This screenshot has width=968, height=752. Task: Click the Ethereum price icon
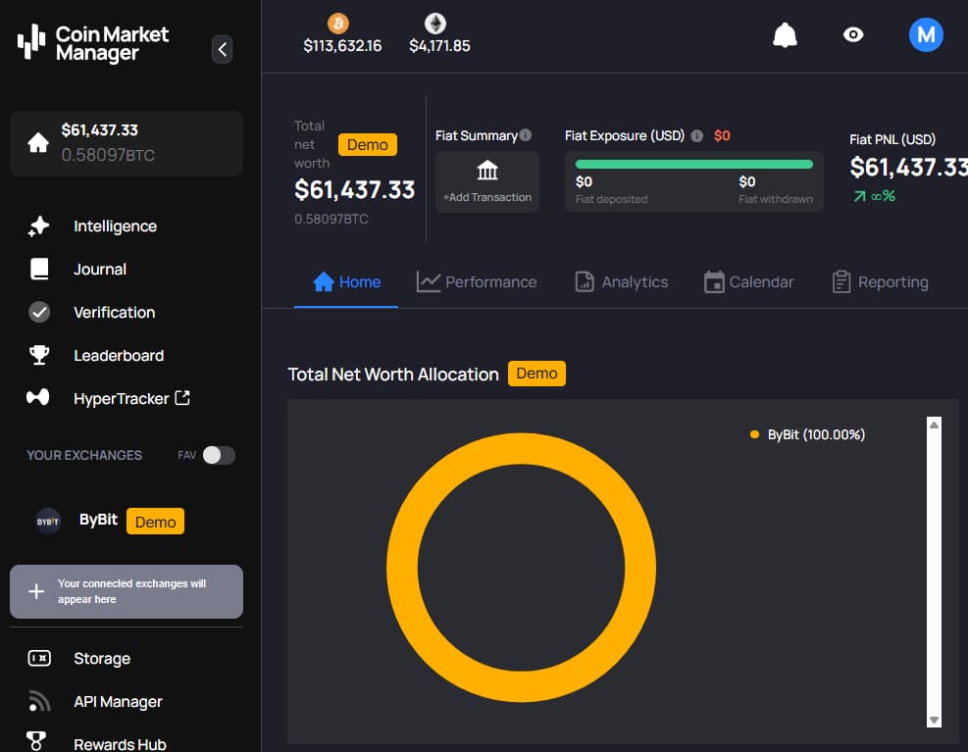[x=434, y=23]
